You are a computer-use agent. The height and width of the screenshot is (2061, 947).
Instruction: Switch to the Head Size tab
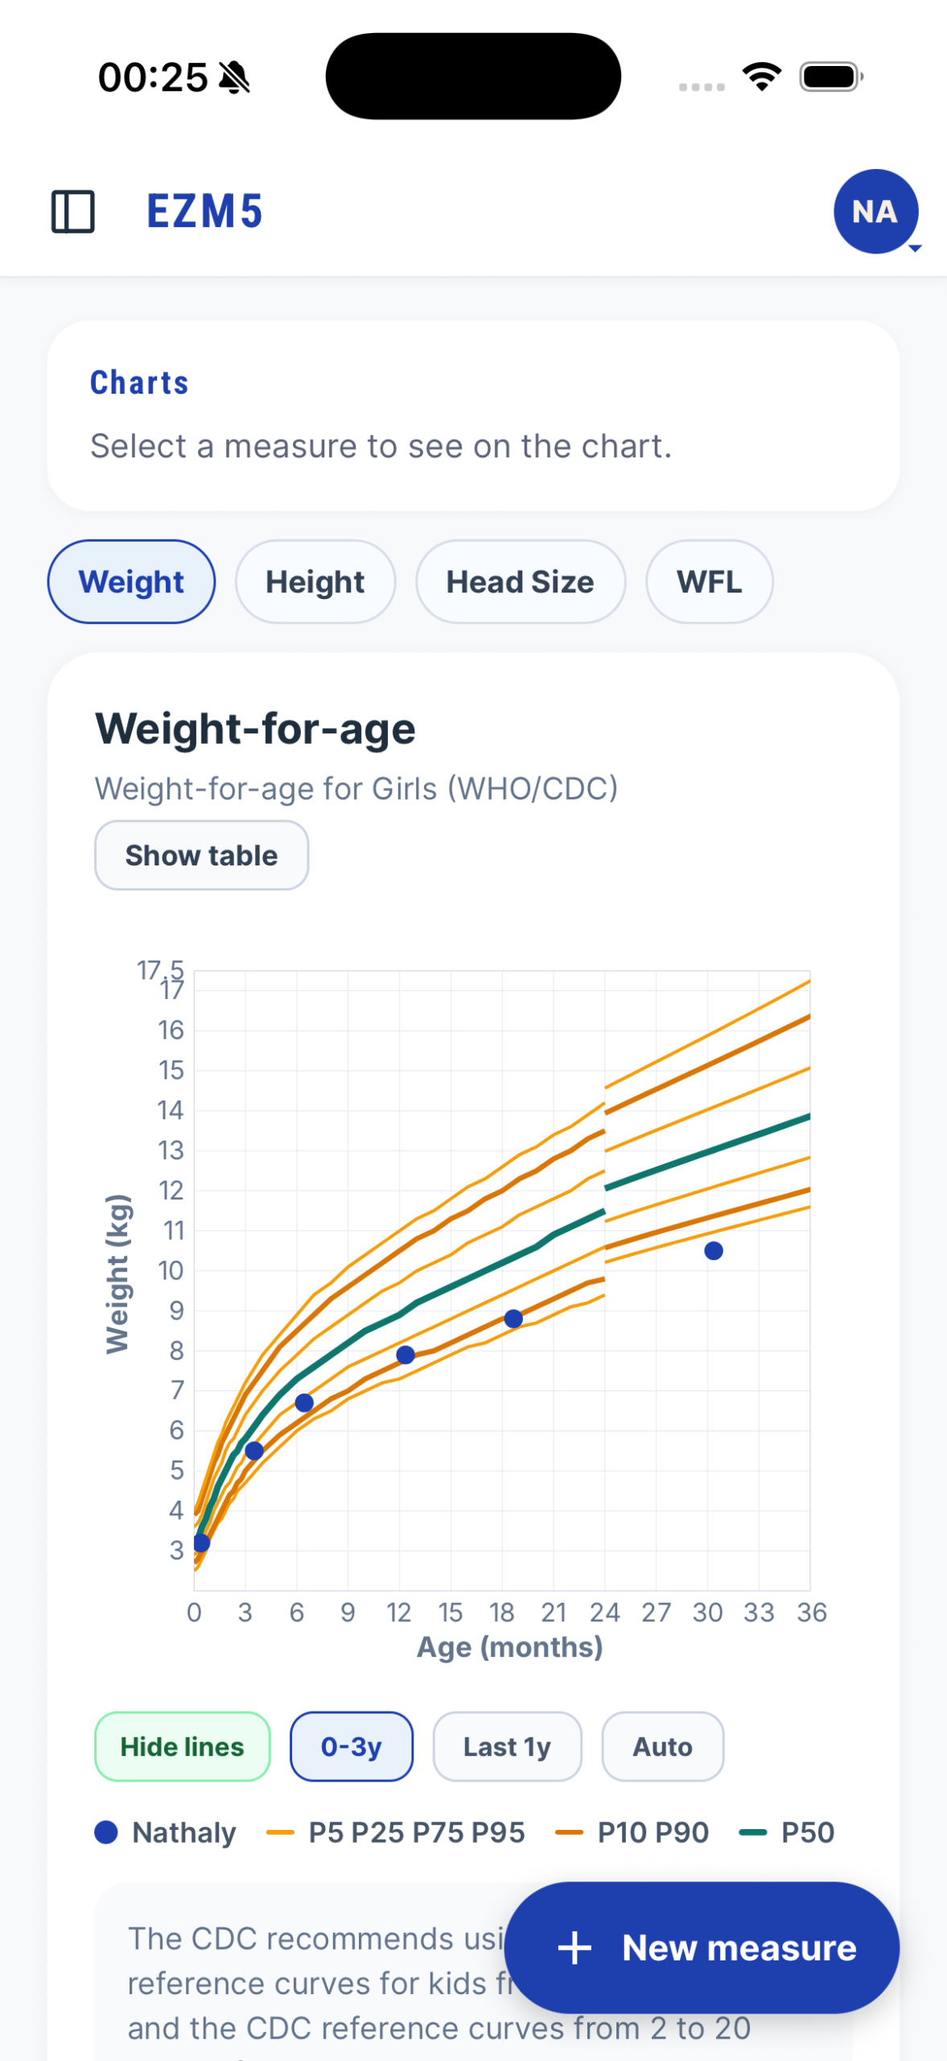tap(521, 581)
